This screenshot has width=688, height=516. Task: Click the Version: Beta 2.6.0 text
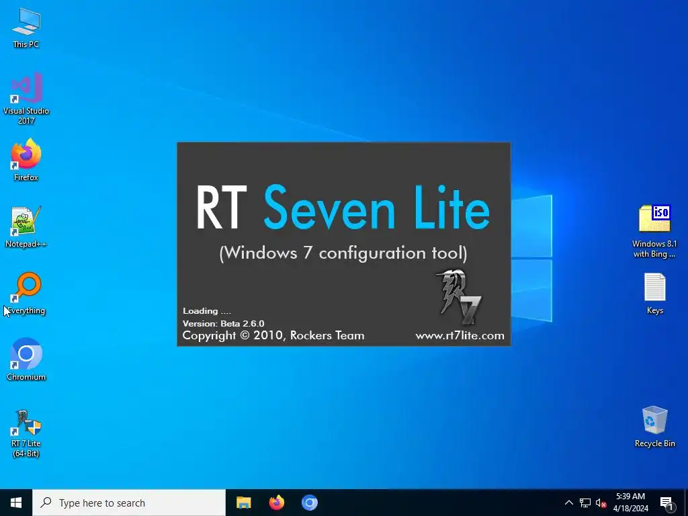[x=223, y=323]
